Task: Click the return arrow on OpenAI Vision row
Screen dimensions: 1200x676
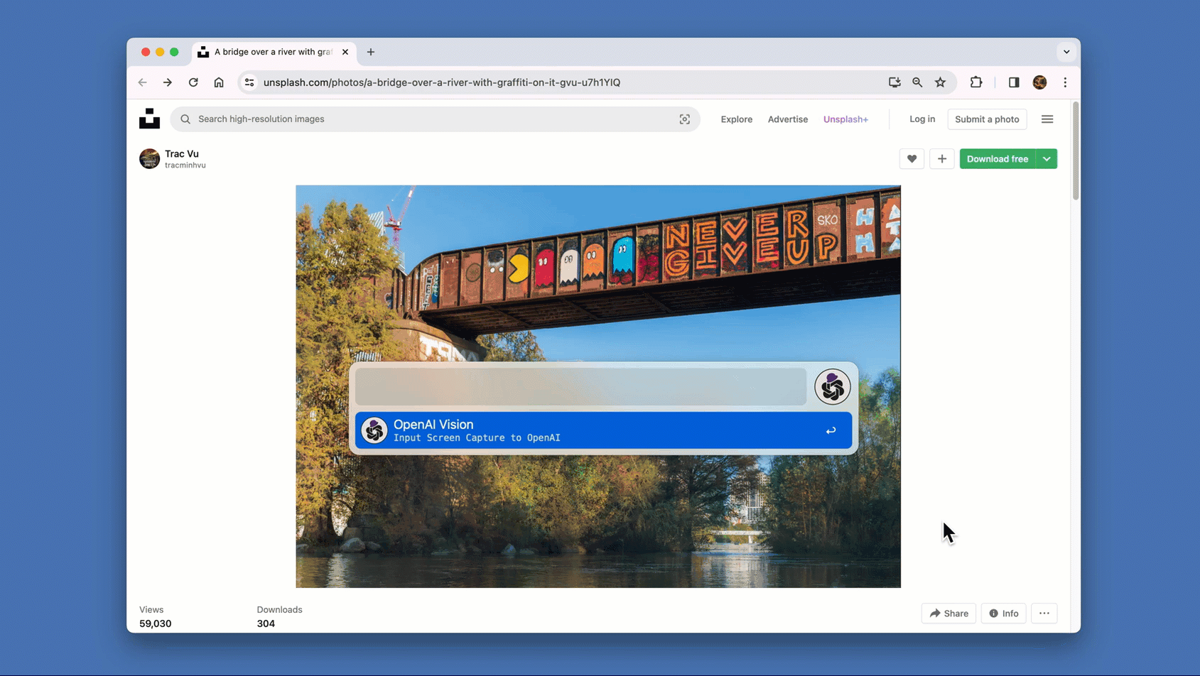Action: 831,430
